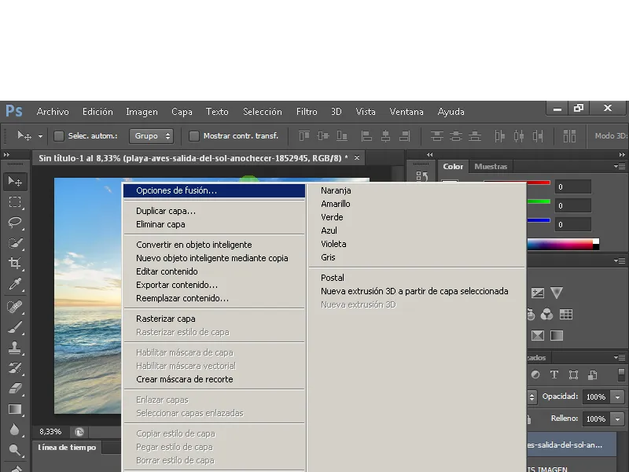Select the Gradient tool
Viewport: 629px width, 472px height.
tap(15, 409)
